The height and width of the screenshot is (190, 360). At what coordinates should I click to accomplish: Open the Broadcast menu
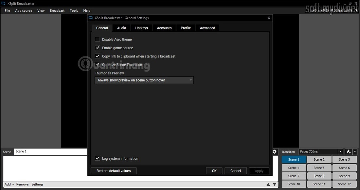(57, 10)
